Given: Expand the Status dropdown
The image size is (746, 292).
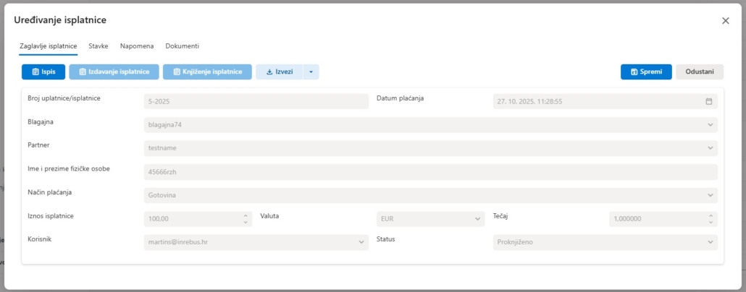Looking at the screenshot, I should pyautogui.click(x=710, y=242).
